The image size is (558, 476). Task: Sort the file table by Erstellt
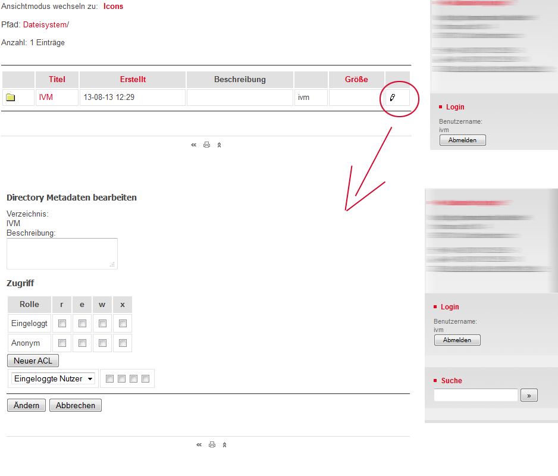(133, 79)
